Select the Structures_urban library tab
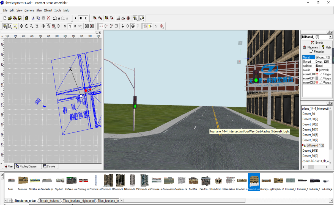Screen dimensions: 334x205 click(x=25, y=201)
